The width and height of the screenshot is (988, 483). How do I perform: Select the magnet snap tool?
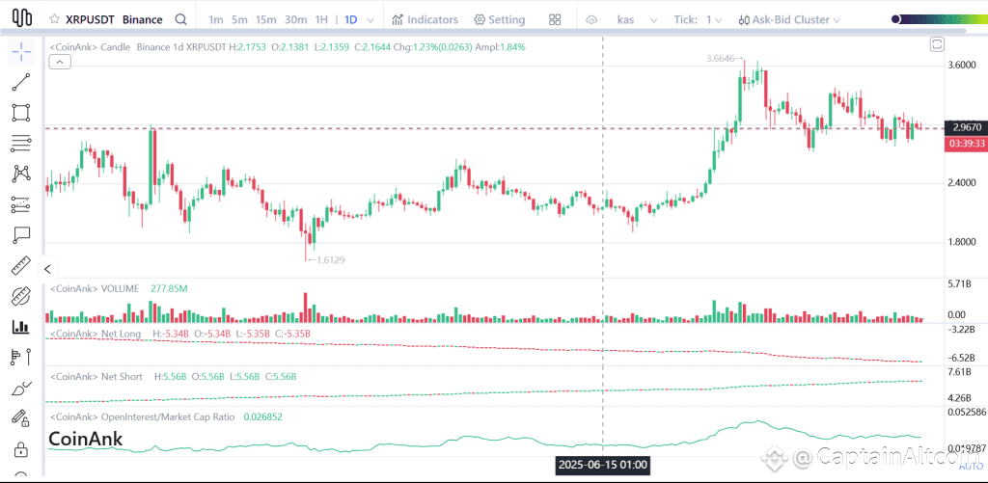coord(21,296)
